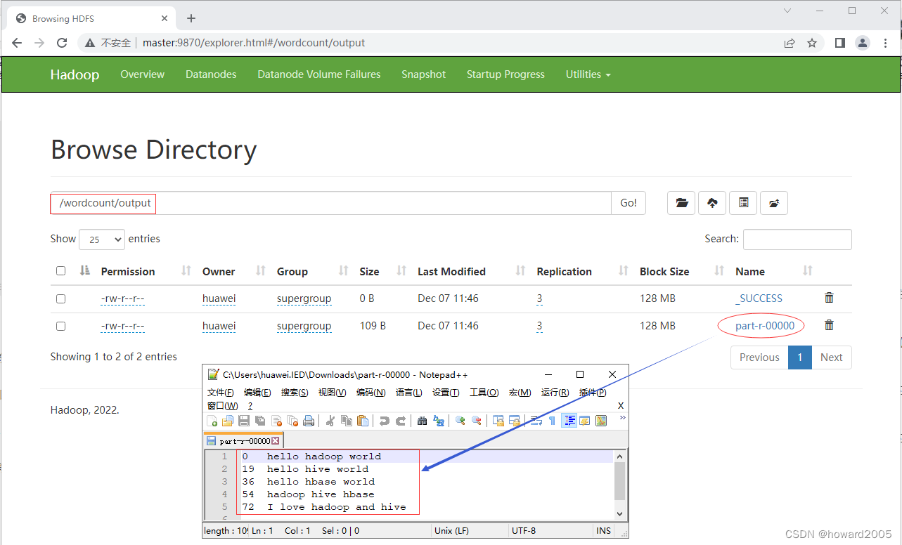This screenshot has width=902, height=545.
Task: Open the Chrome three-dot menu
Action: (x=886, y=43)
